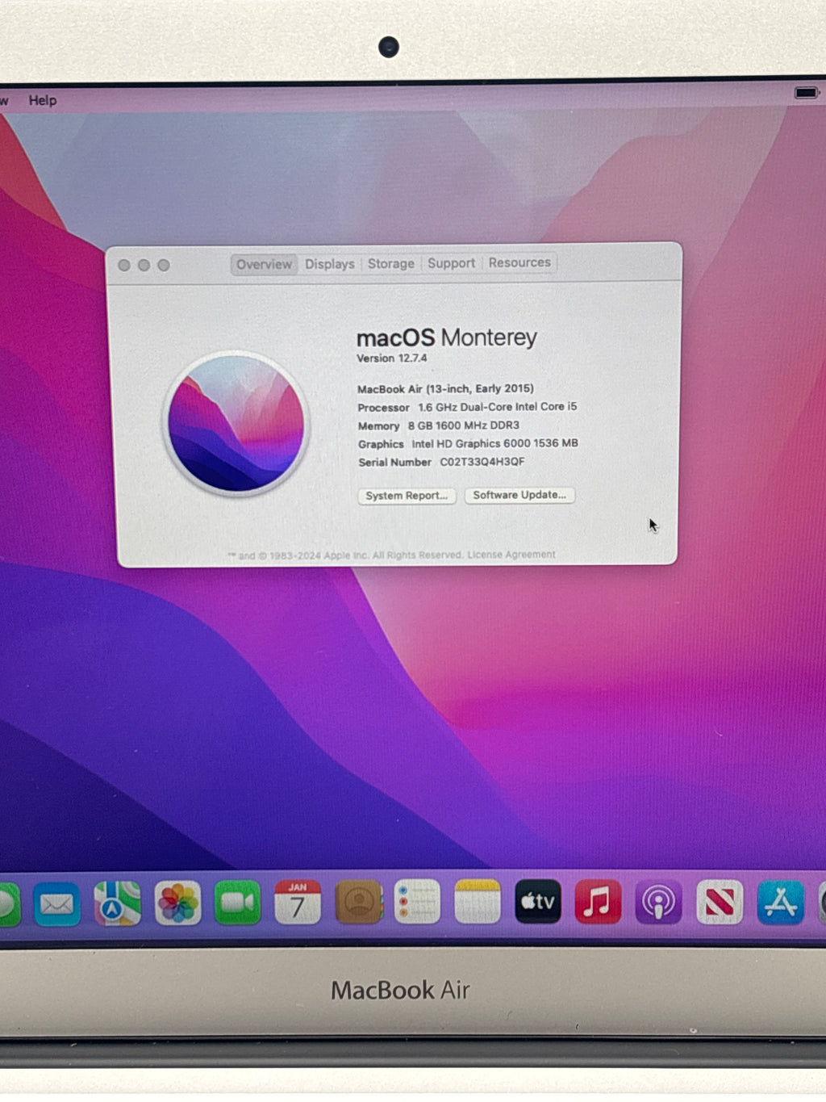
Task: Open Calendar showing JAN 7
Action: click(298, 903)
